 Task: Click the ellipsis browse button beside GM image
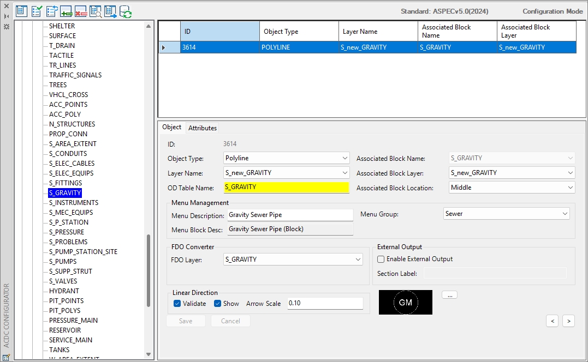point(449,295)
